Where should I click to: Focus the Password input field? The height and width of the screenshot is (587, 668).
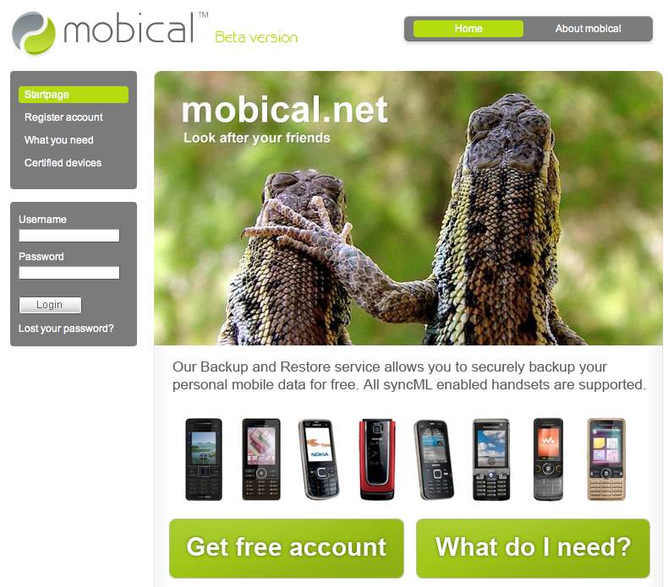(x=69, y=273)
